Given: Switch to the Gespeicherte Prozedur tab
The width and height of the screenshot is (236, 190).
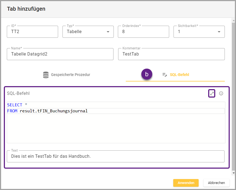Looking at the screenshot, I should coord(66,75).
